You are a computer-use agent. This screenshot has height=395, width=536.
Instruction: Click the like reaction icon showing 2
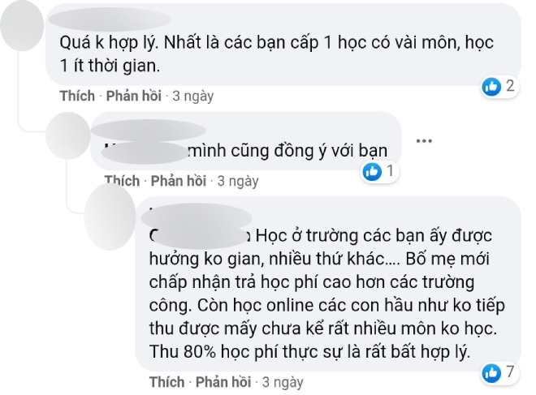click(491, 87)
